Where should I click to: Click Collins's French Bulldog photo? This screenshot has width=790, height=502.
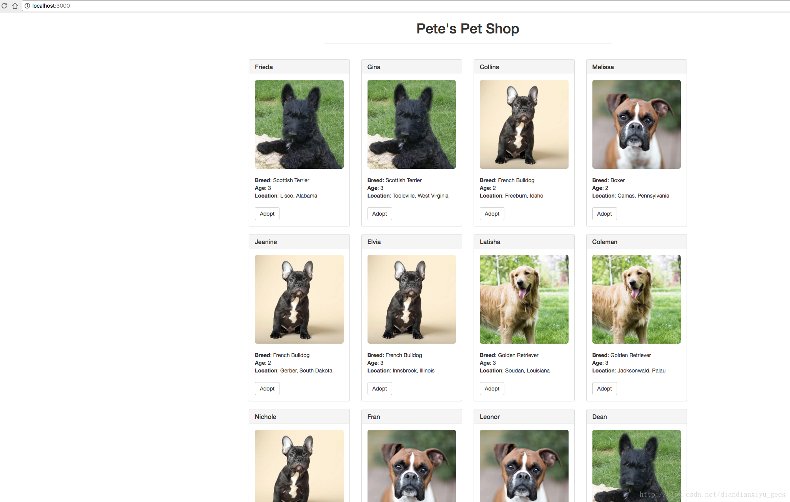524,124
